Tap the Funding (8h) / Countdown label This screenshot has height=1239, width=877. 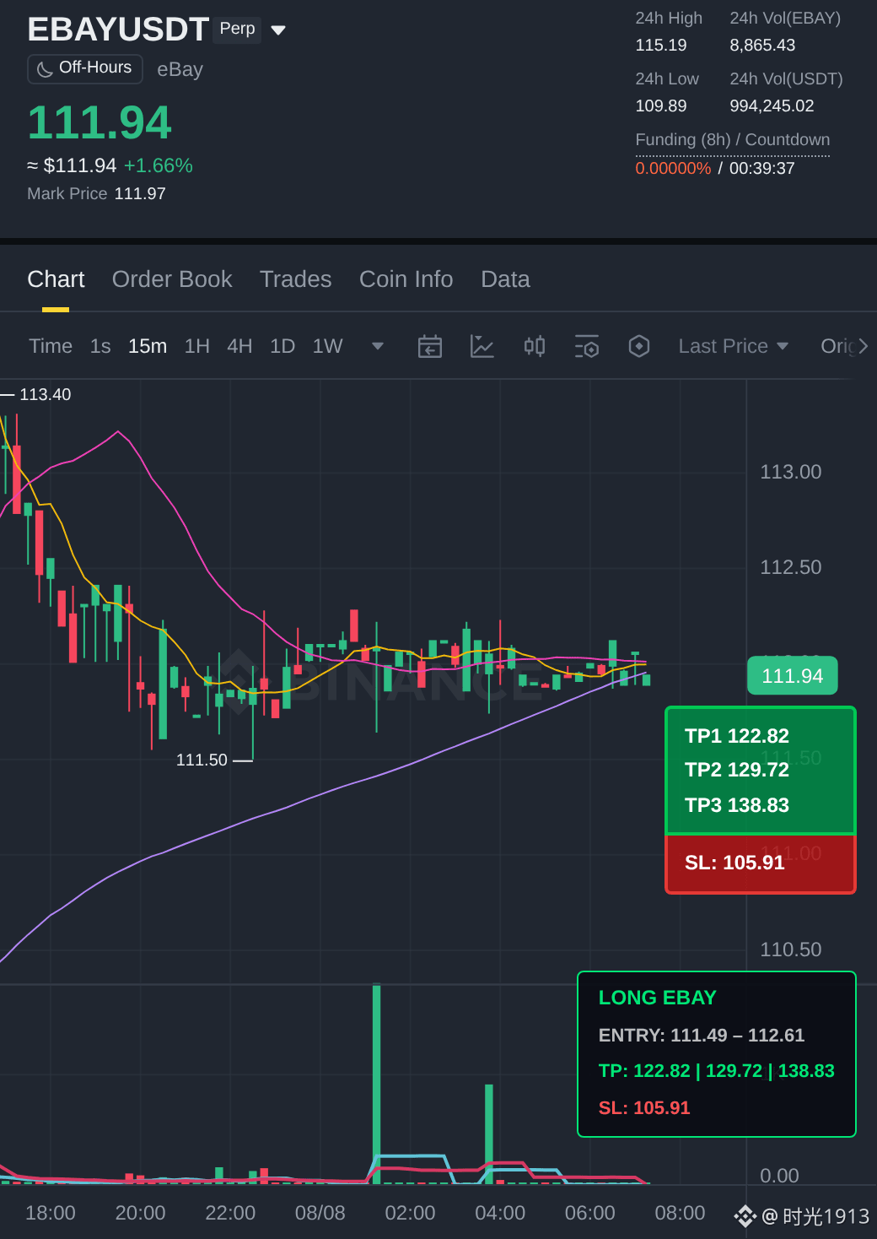tap(732, 140)
